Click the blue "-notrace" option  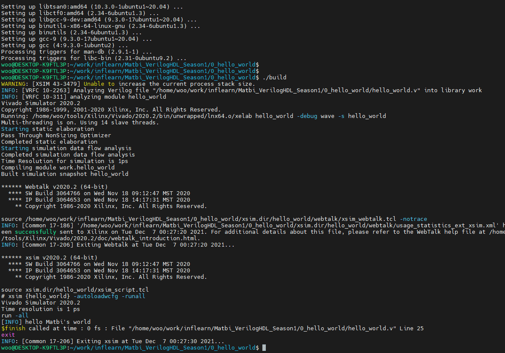414,219
